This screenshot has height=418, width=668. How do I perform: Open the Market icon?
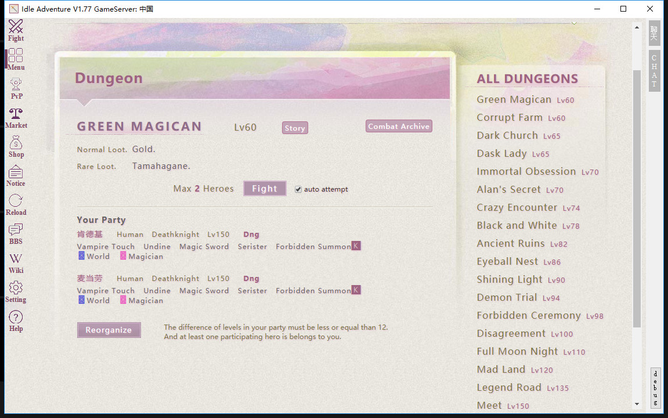(16, 114)
